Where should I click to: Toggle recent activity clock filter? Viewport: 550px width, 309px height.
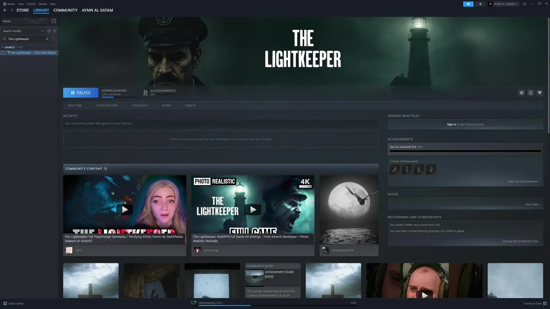tap(49, 31)
